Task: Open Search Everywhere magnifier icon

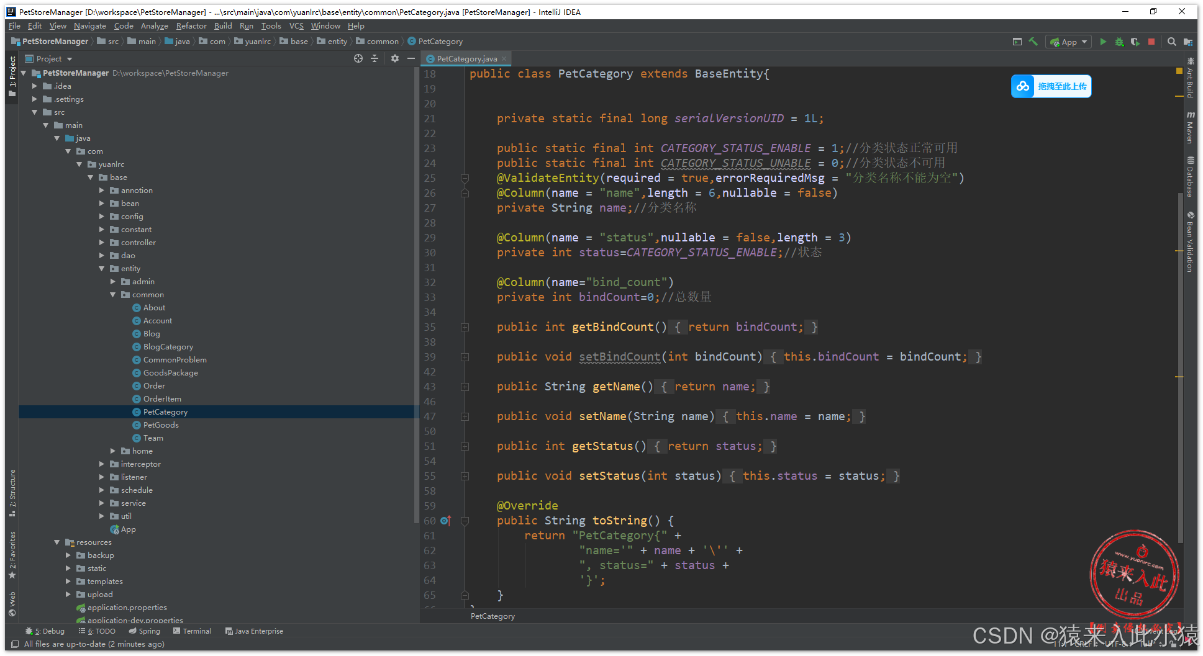Action: tap(1171, 42)
